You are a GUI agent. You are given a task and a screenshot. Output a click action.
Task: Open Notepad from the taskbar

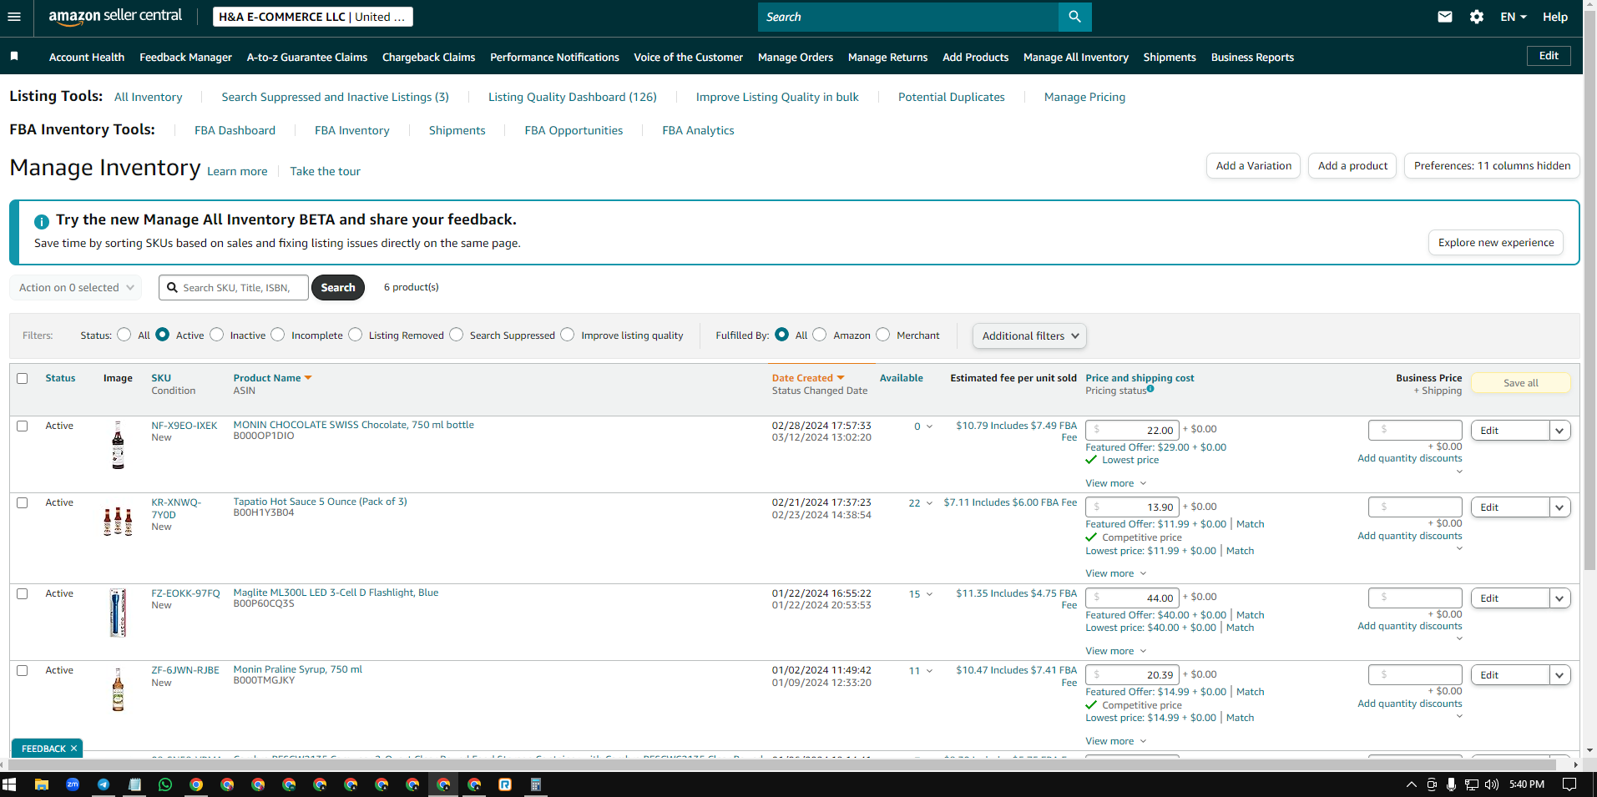coord(134,784)
